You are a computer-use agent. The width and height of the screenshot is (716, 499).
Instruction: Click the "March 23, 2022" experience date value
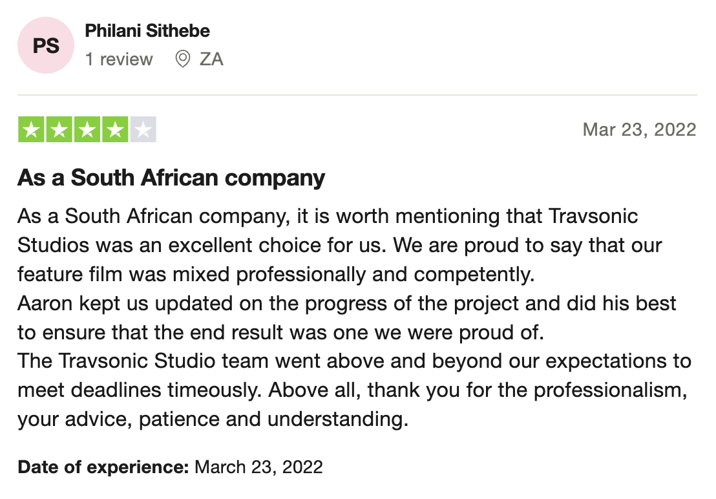pos(258,467)
